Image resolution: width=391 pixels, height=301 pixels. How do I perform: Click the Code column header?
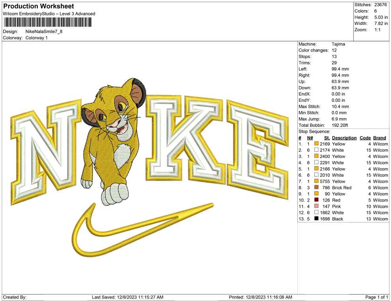point(365,138)
